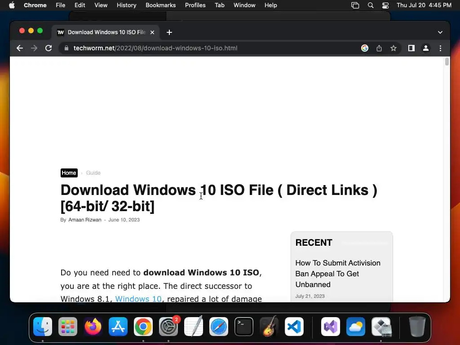Open the Help menu
460x345 pixels.
pos(270,5)
